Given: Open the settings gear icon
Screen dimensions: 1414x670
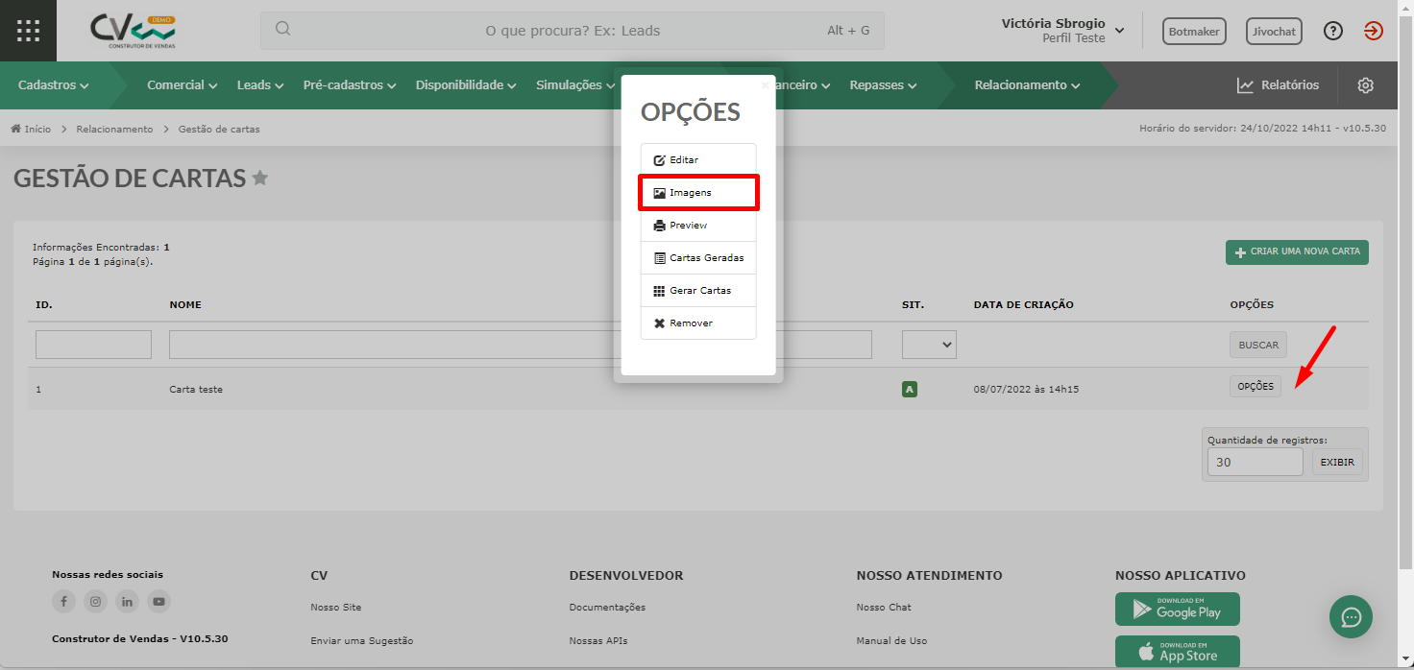Looking at the screenshot, I should tap(1366, 85).
